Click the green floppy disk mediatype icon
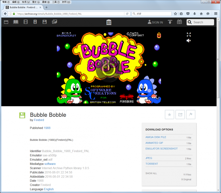This screenshot has width=221, height=193. [x=22, y=115]
